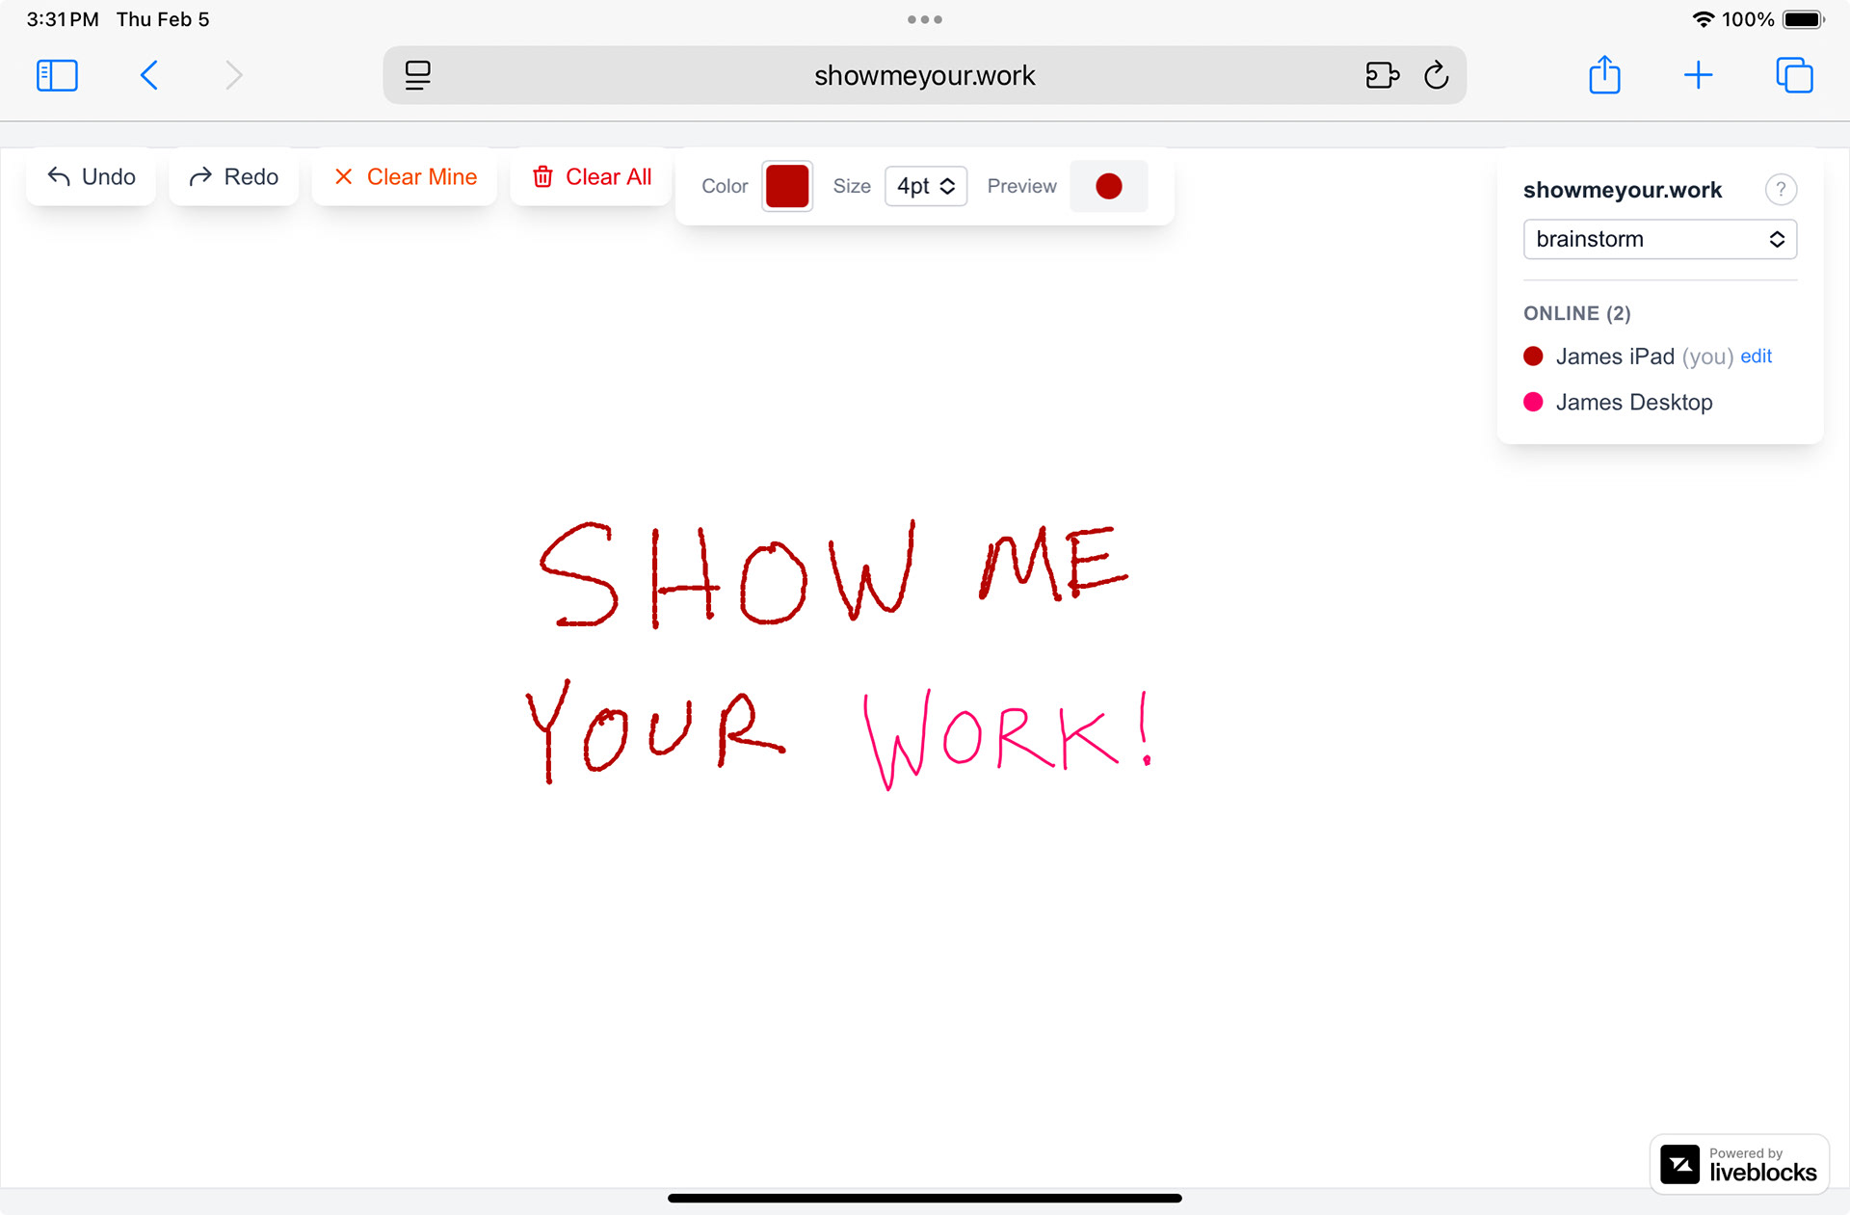Reload the showmeyour.work page
The width and height of the screenshot is (1850, 1215).
pos(1436,75)
